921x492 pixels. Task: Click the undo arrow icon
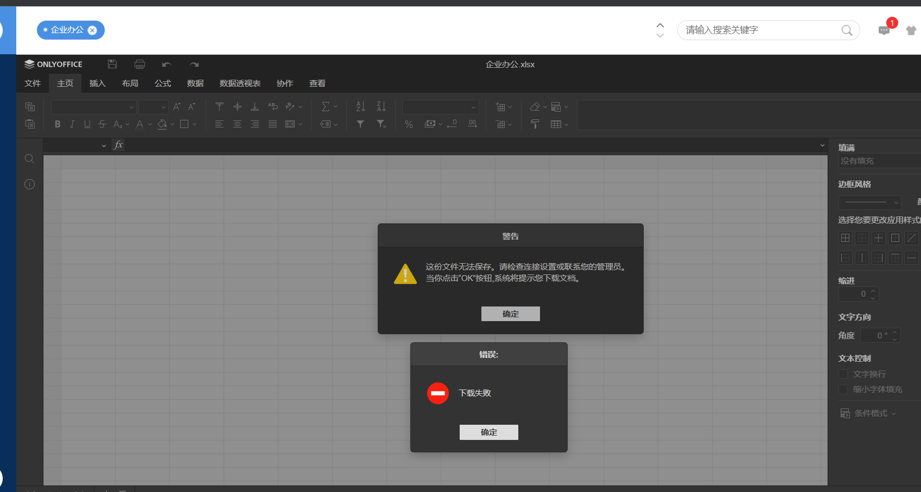[x=167, y=65]
